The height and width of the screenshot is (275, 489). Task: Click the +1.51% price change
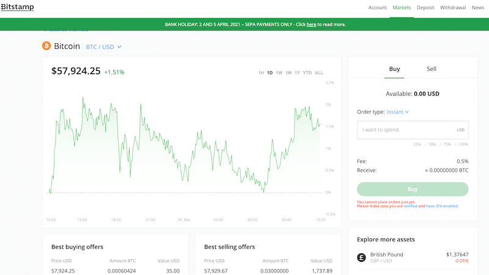point(114,72)
